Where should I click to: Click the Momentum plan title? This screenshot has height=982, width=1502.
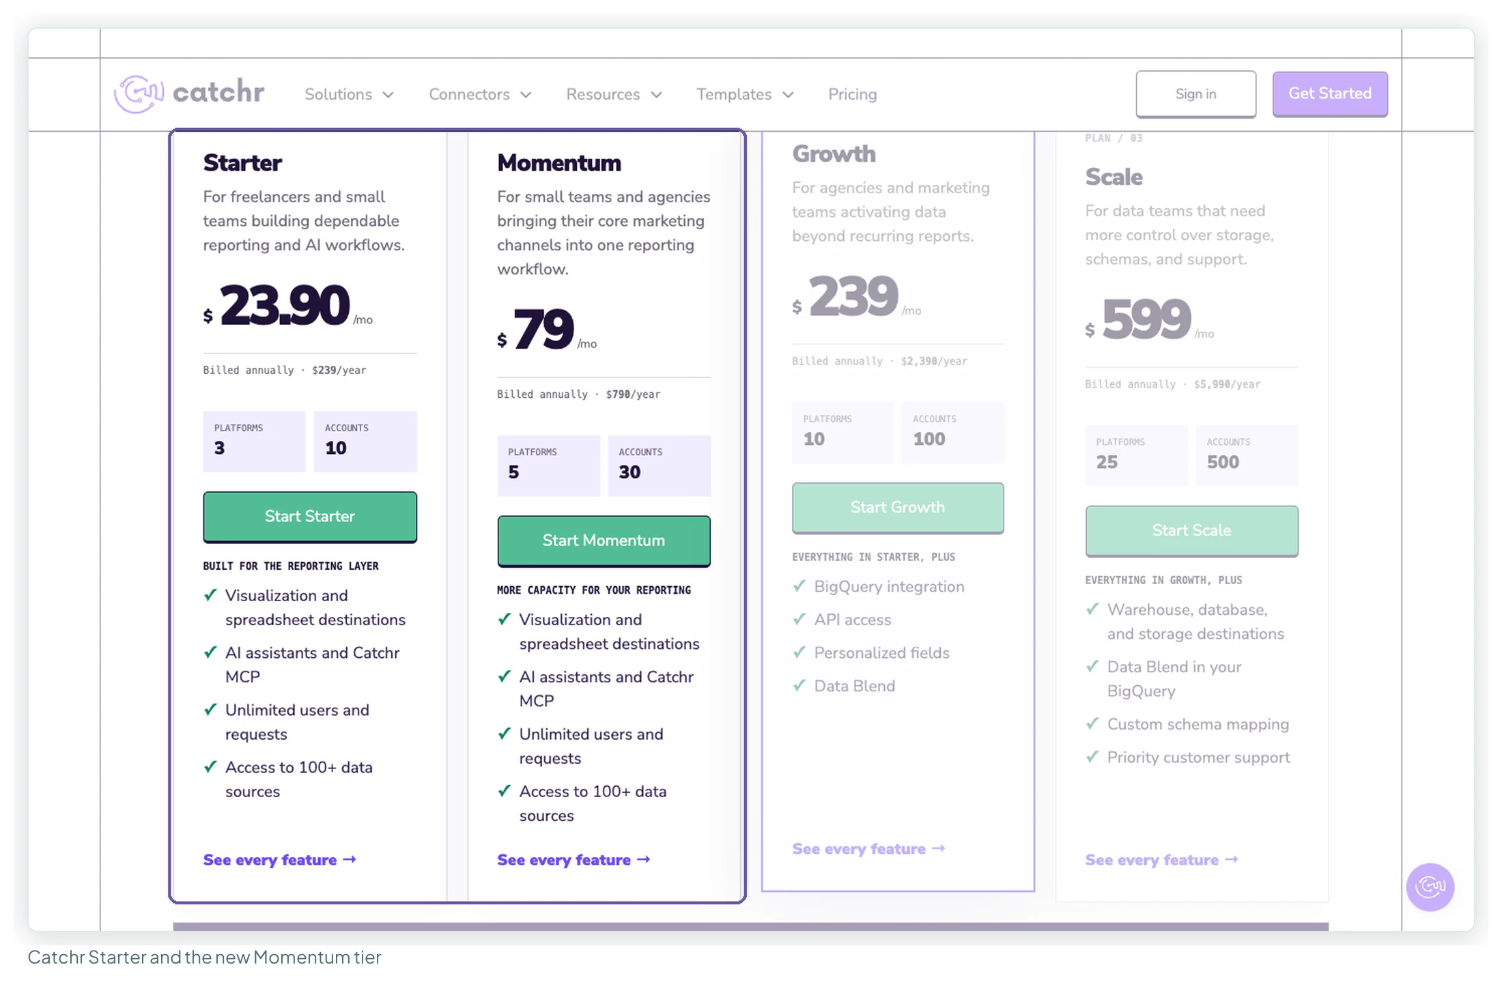point(559,163)
